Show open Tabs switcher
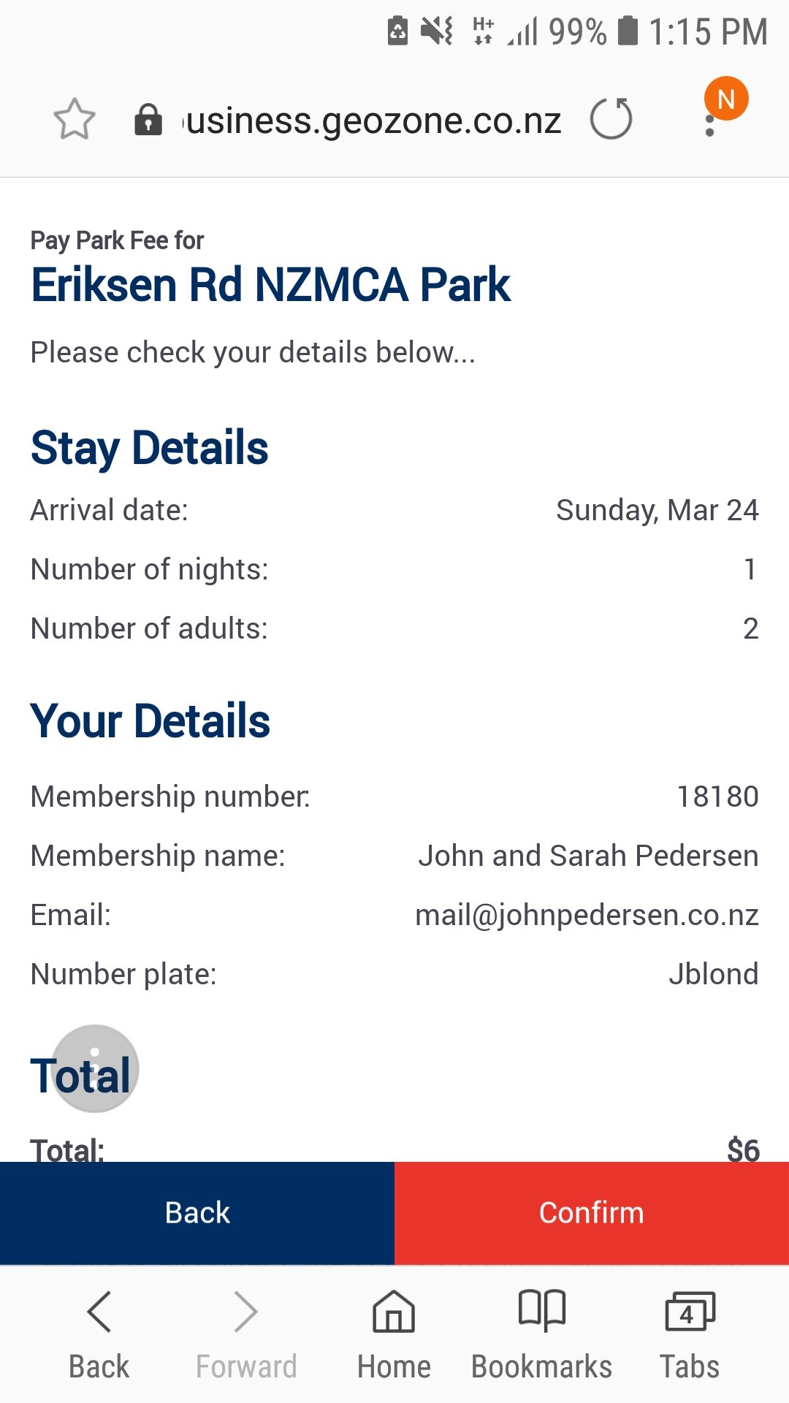Image resolution: width=789 pixels, height=1403 pixels. click(x=689, y=1333)
